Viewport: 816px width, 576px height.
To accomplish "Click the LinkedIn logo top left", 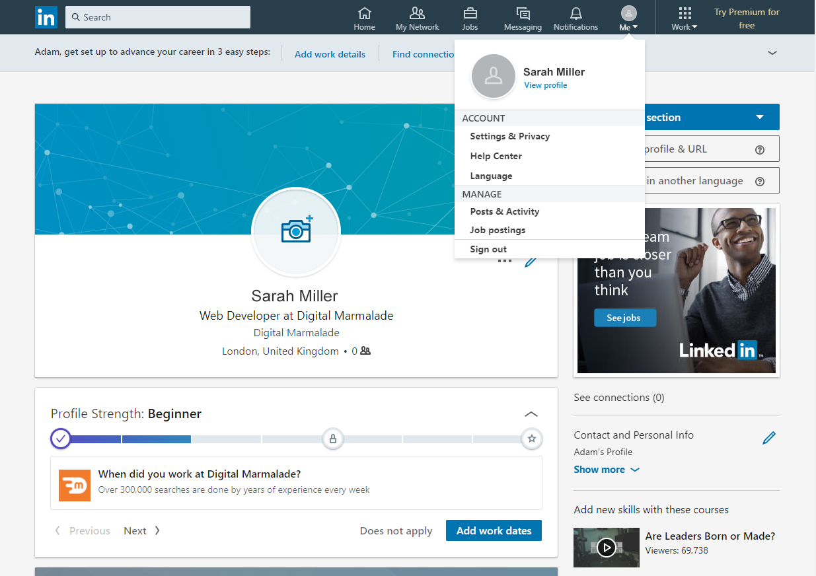I will click(x=46, y=17).
